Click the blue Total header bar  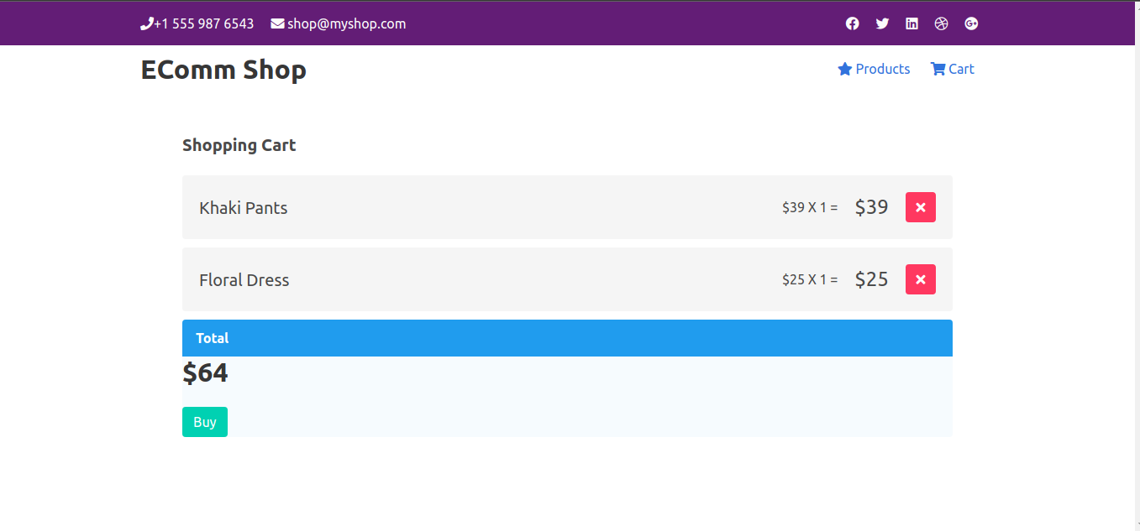click(567, 338)
